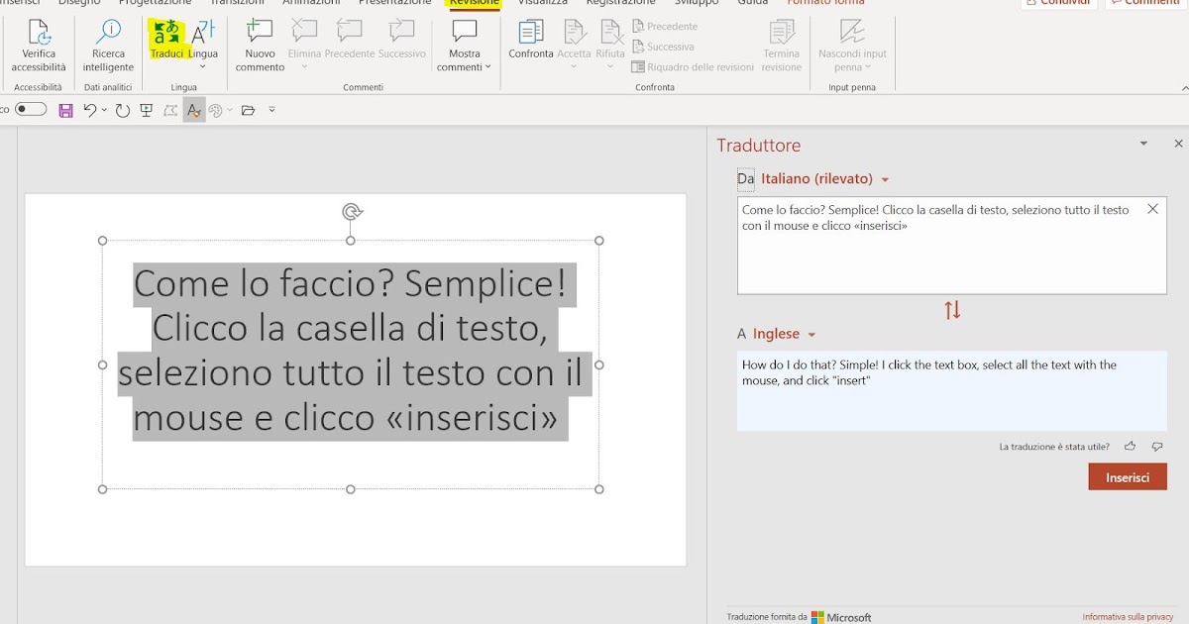Undo the last action
1189x624 pixels.
[89, 110]
